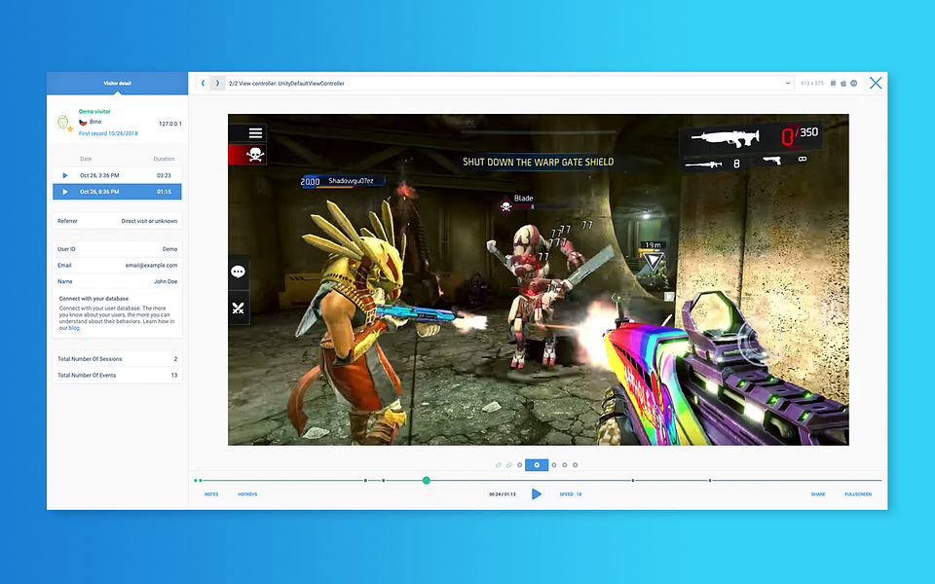
Task: Click the phone device type icon
Action: (833, 84)
